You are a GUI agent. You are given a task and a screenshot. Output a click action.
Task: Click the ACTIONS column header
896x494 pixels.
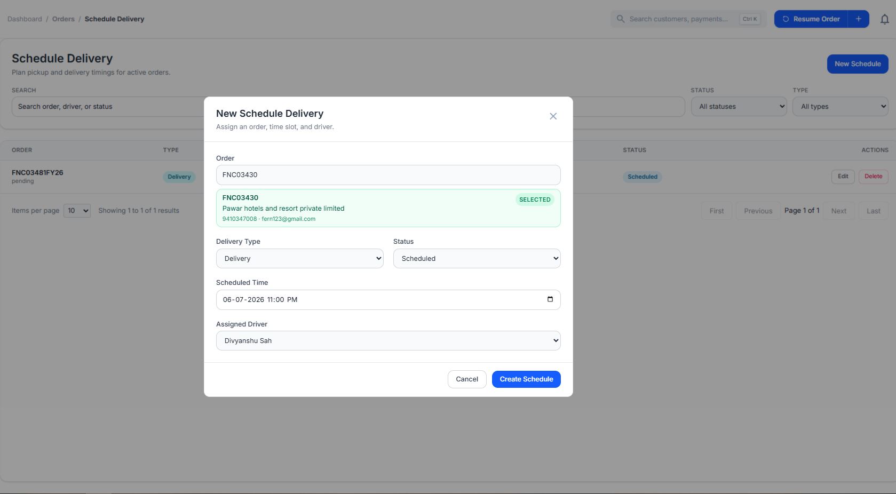(875, 150)
